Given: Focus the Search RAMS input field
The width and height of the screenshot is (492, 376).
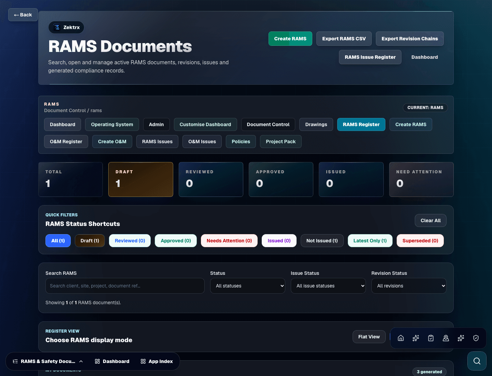Looking at the screenshot, I should click(125, 286).
